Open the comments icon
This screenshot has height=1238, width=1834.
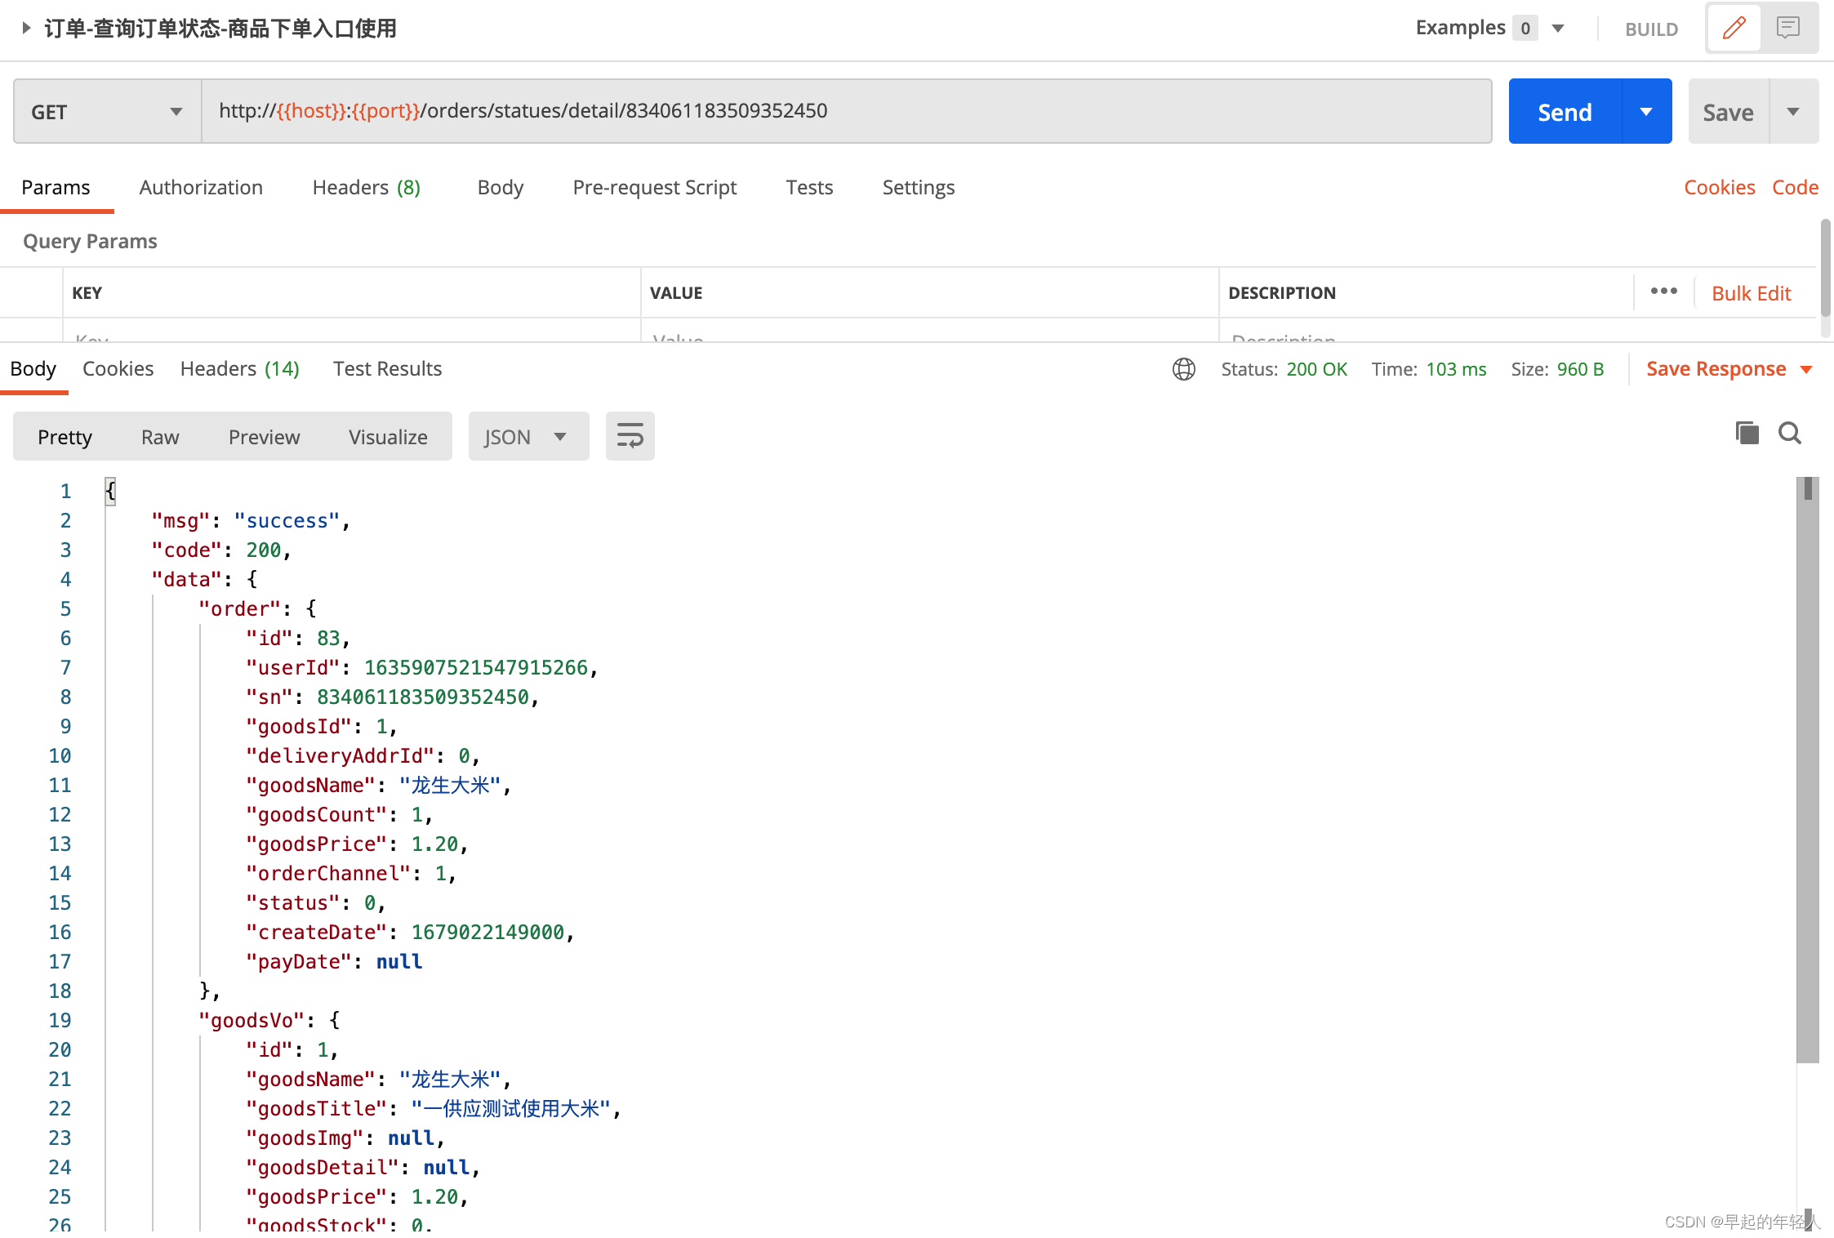point(1788,28)
